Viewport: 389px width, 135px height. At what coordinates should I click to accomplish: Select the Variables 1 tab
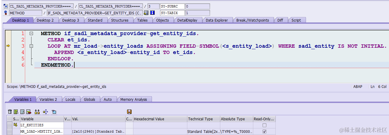pos(23,99)
